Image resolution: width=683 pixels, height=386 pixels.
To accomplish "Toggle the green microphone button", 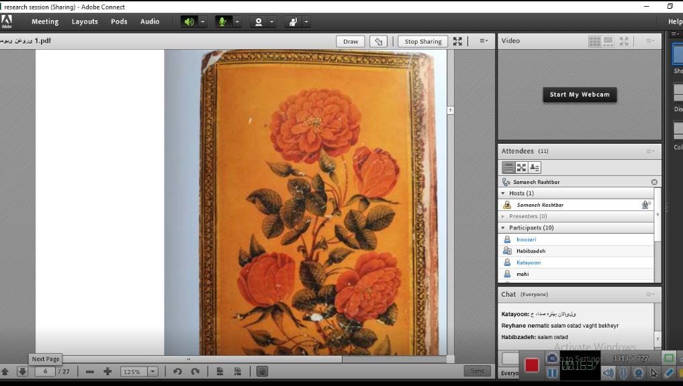I will pyautogui.click(x=224, y=21).
